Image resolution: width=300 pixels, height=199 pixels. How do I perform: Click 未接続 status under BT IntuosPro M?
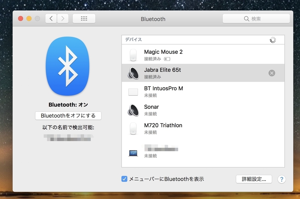[150, 95]
